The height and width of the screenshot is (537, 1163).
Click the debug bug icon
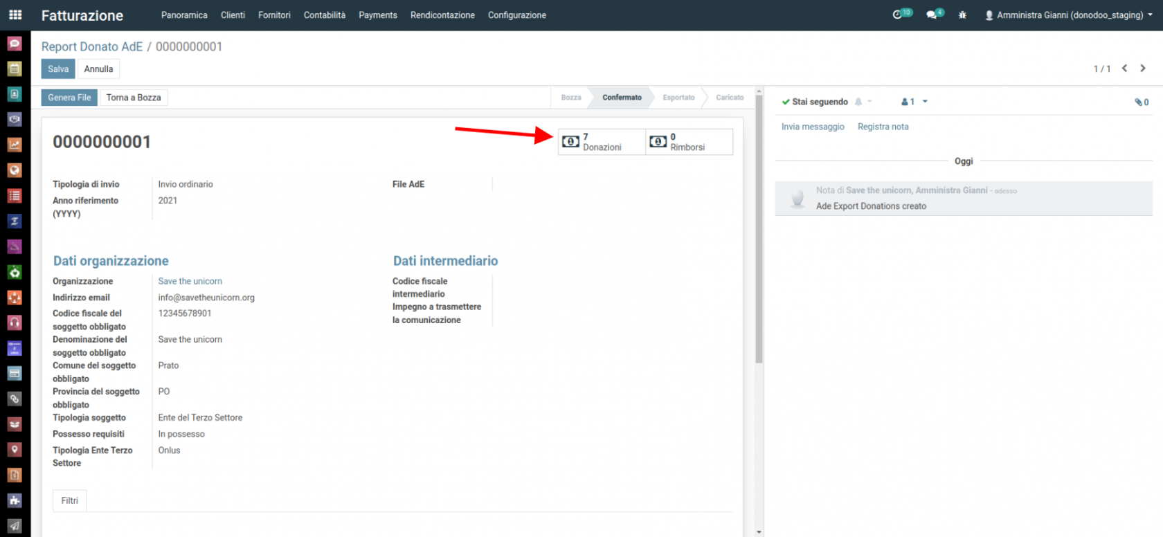962,15
